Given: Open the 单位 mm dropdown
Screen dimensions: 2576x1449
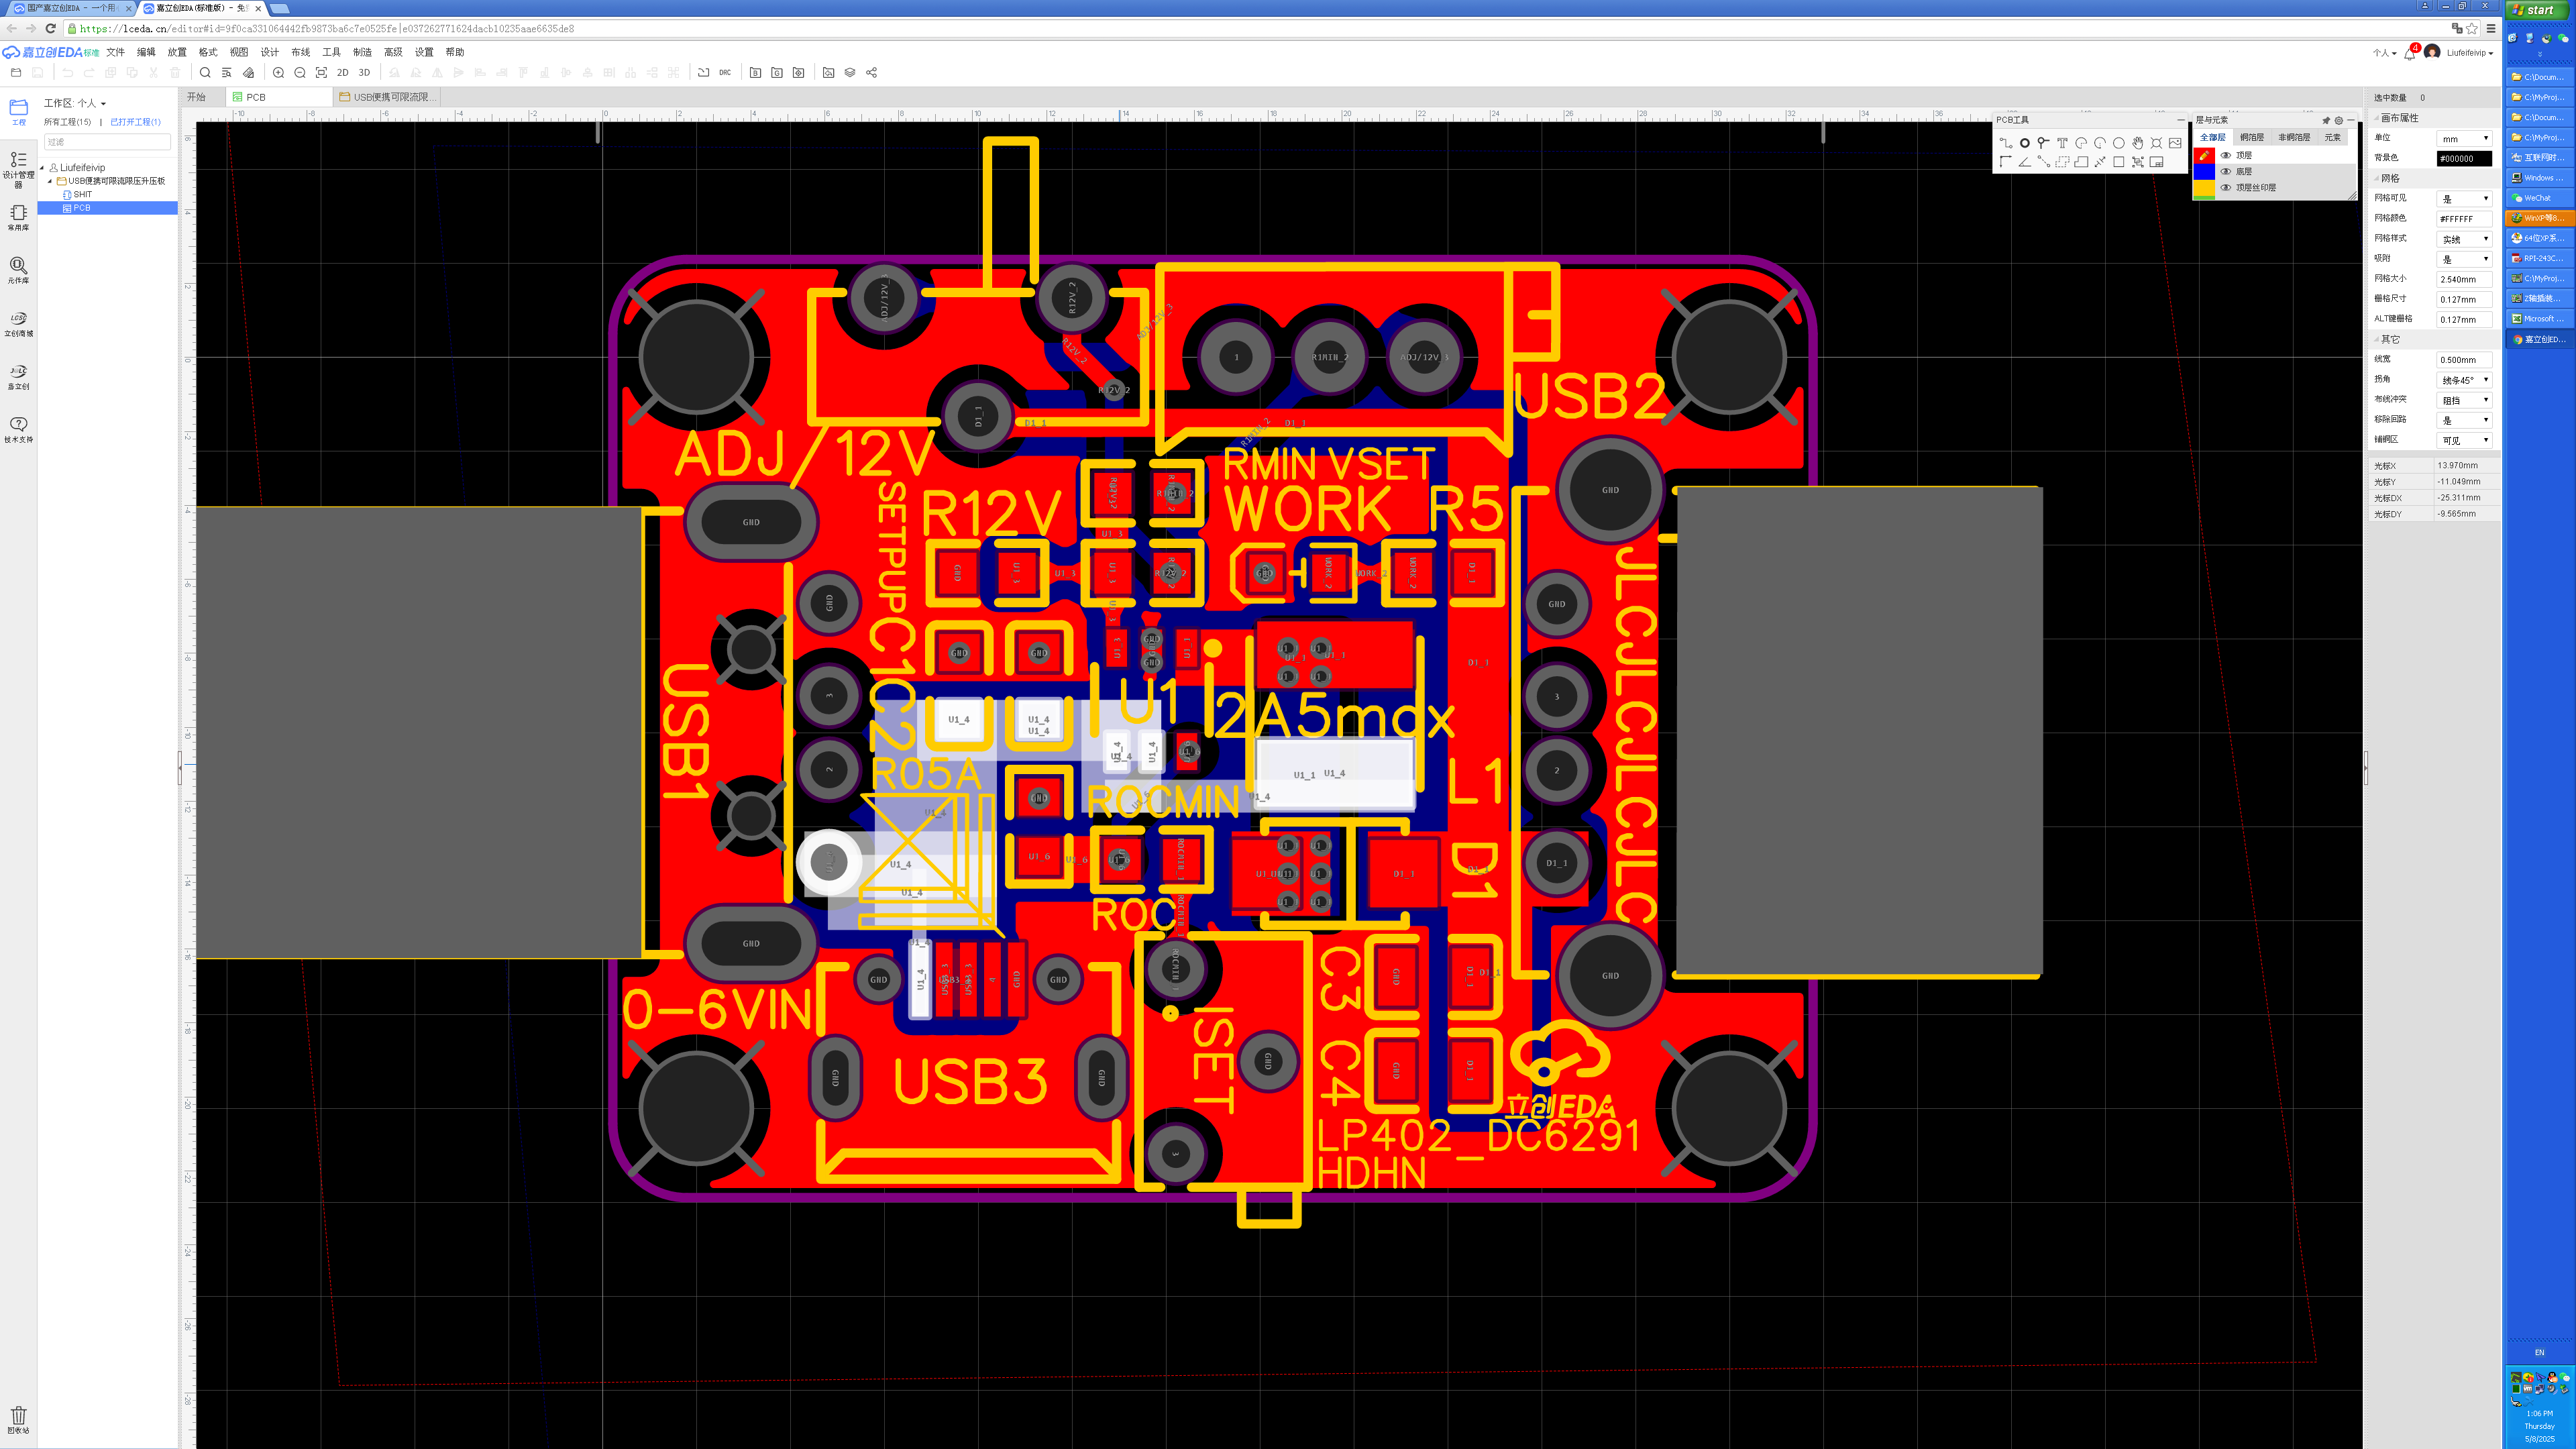Looking at the screenshot, I should tap(2464, 138).
